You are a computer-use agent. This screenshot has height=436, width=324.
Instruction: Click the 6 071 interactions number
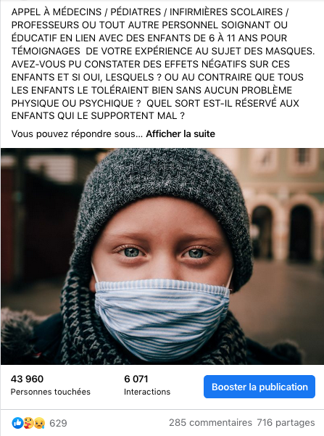[x=136, y=379]
